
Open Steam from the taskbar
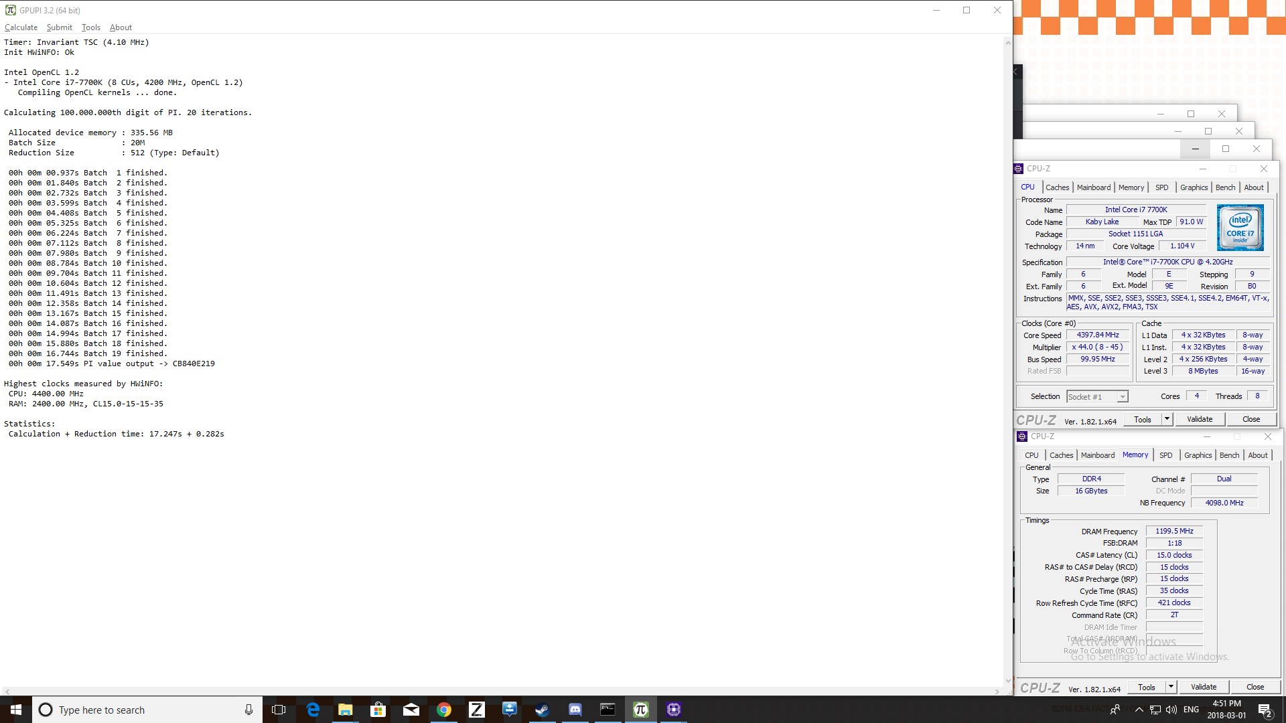pyautogui.click(x=542, y=710)
